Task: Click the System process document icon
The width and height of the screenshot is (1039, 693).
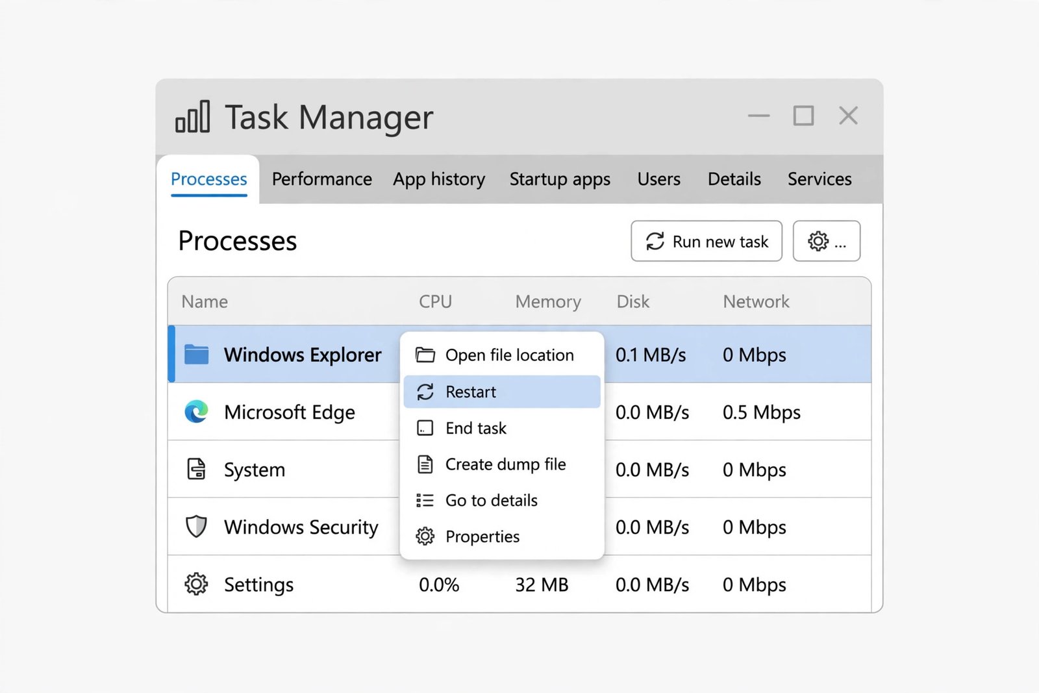Action: tap(196, 469)
